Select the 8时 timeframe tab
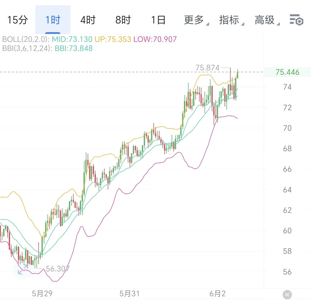 123,20
